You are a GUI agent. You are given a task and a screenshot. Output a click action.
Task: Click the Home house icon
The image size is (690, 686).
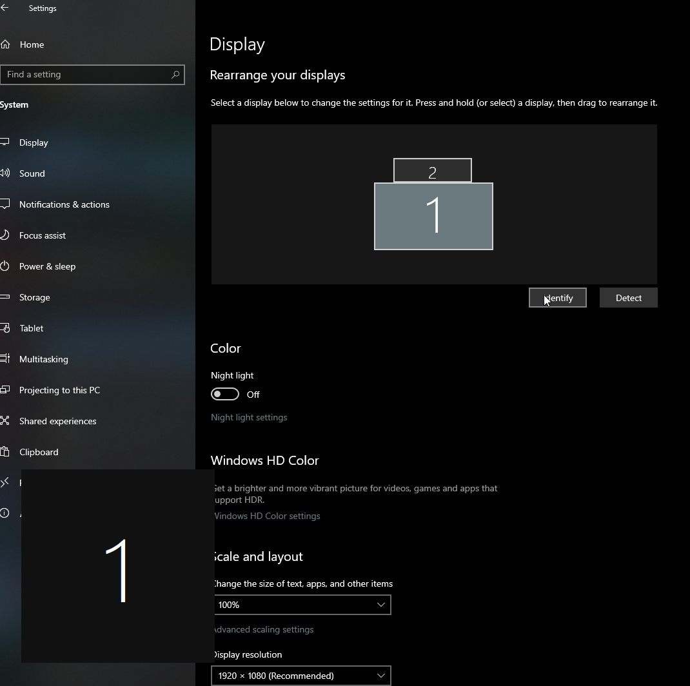click(x=5, y=44)
